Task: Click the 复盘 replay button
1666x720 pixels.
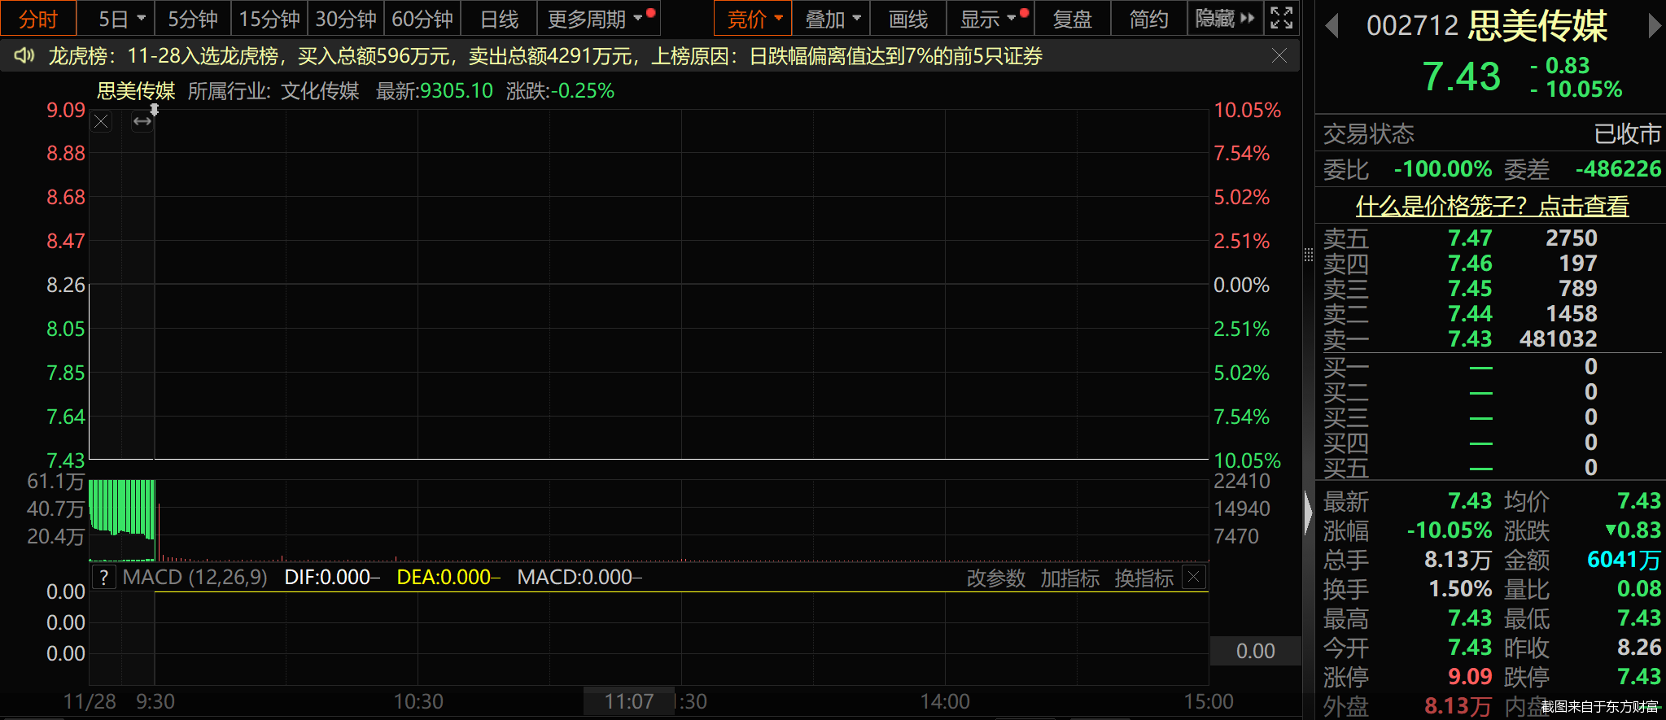Action: tap(1073, 18)
